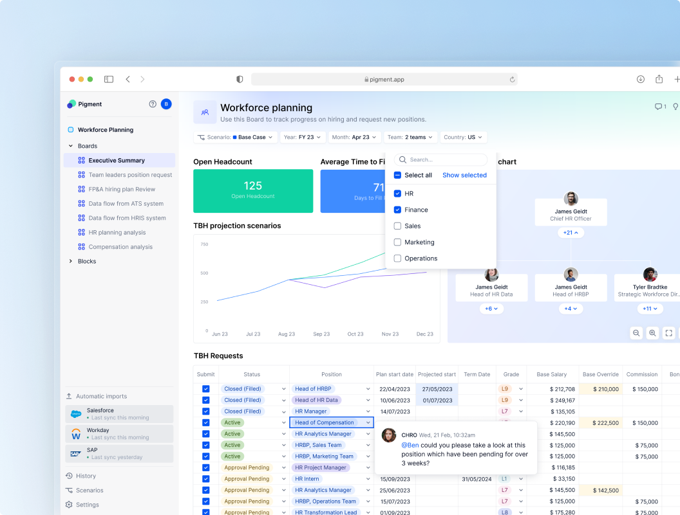
Task: Toggle Submit checkbox for HR Intern row
Action: coord(205,479)
